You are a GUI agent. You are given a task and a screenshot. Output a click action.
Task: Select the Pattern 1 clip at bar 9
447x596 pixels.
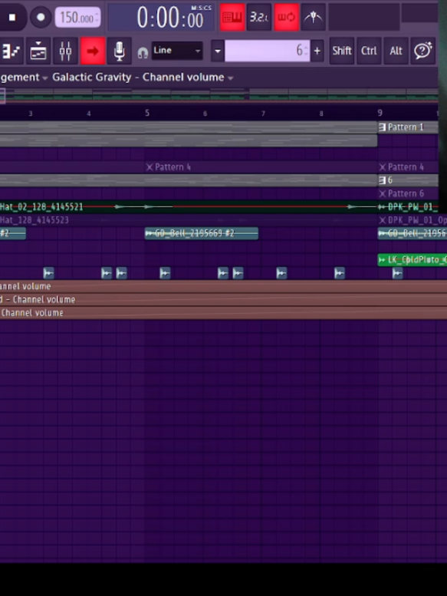408,127
